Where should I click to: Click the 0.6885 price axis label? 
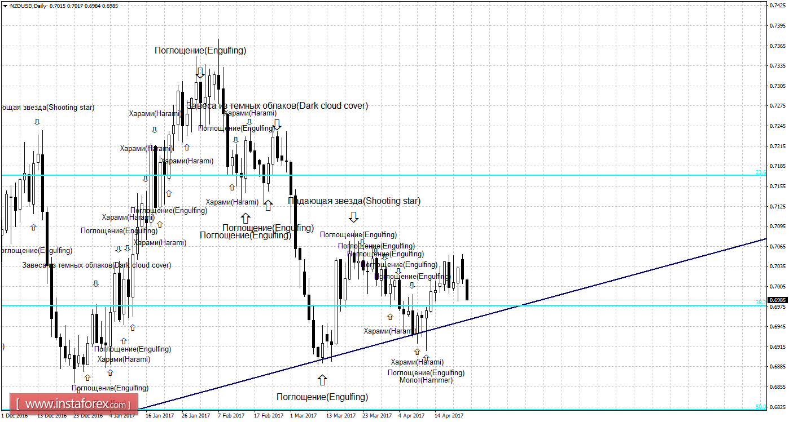coord(777,367)
